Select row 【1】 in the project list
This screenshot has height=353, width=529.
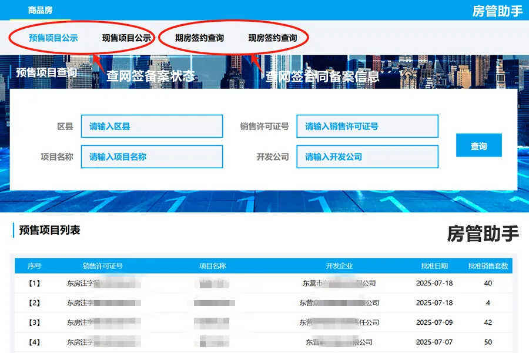click(x=264, y=283)
